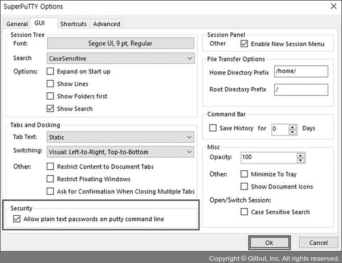Screen dimensions: 342x263
Task: Uncheck the Show Search checkbox
Action: (x=51, y=109)
